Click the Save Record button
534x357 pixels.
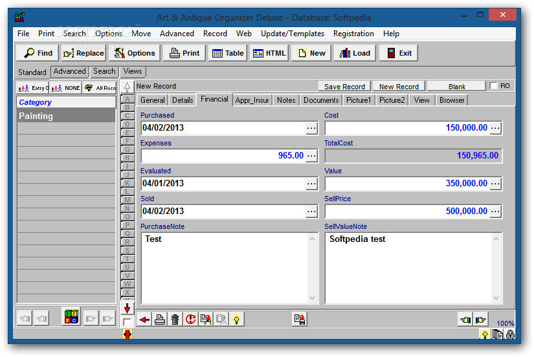(344, 87)
